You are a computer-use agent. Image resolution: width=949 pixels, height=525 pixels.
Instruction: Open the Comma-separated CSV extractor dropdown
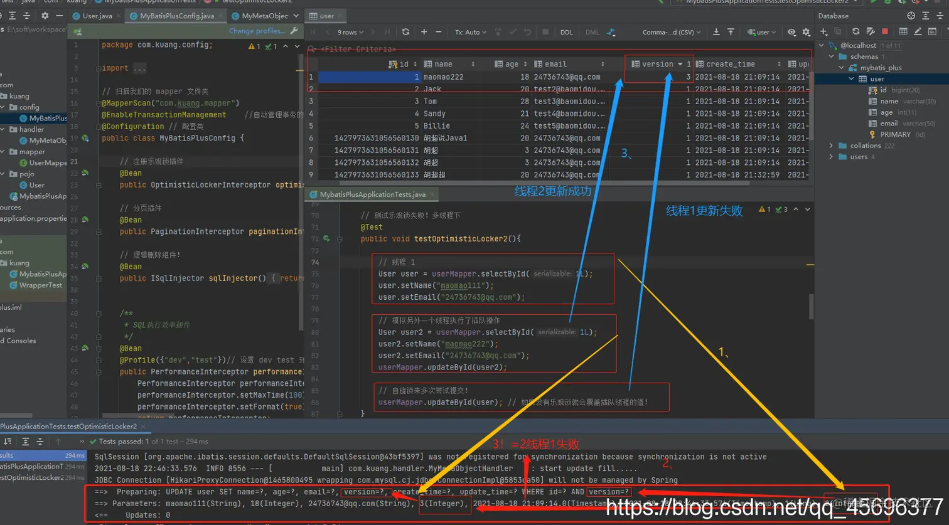click(x=672, y=32)
